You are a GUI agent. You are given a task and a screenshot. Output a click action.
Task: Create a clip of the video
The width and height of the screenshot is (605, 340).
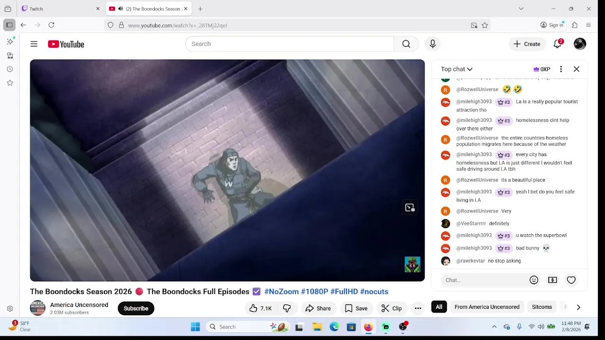[392, 308]
